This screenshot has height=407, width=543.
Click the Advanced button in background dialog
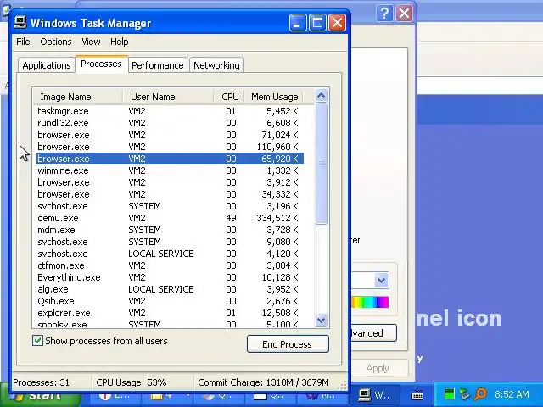pos(374,333)
